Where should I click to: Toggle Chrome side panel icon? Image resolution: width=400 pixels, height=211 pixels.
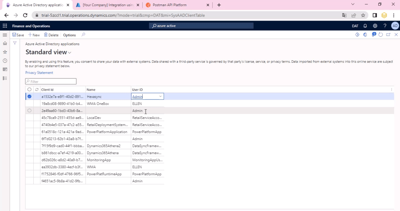coord(375,15)
